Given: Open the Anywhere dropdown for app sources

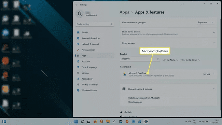Looking at the screenshot, I should click(205, 22).
